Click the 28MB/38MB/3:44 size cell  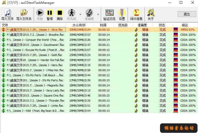coord(80,75)
